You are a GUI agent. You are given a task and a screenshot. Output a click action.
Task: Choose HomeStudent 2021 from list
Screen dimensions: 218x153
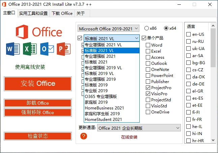pos(112,119)
